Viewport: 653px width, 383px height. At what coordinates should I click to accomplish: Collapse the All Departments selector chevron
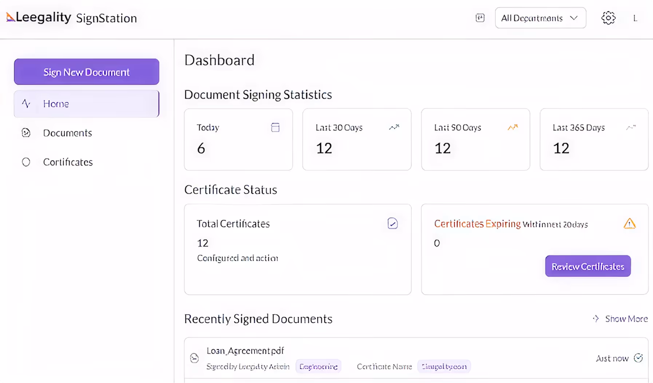[574, 18]
